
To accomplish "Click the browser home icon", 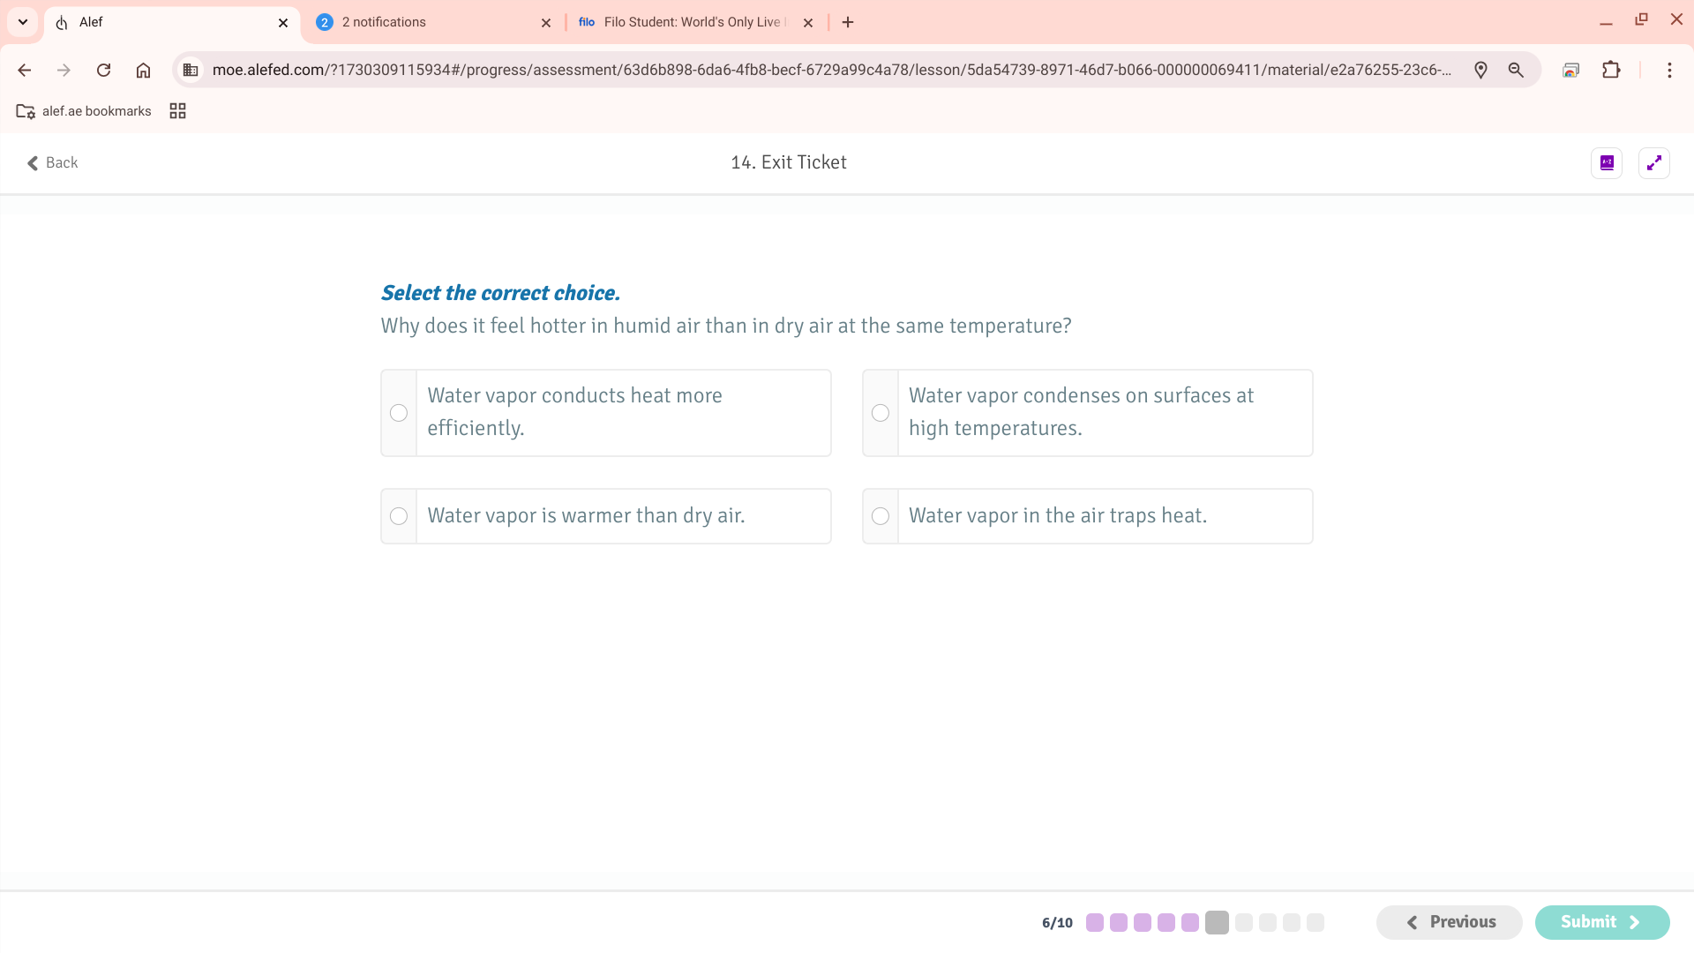I will tap(143, 71).
